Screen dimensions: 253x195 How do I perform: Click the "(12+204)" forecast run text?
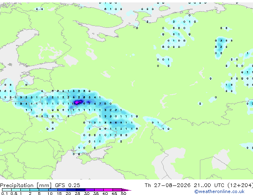coord(240,185)
